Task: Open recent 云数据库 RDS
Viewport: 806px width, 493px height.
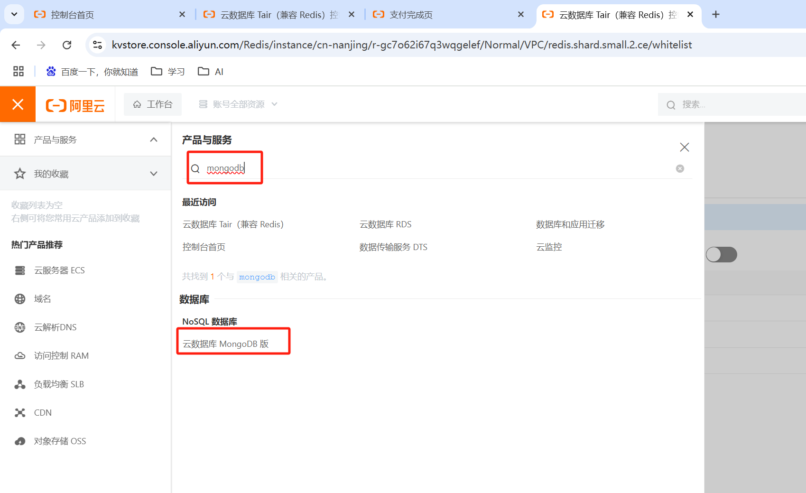Action: [386, 224]
